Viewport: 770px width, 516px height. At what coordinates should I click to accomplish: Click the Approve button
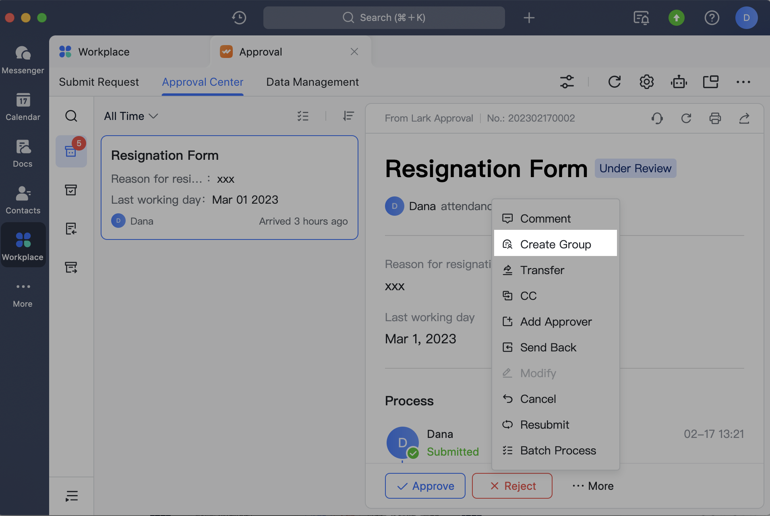tap(425, 486)
